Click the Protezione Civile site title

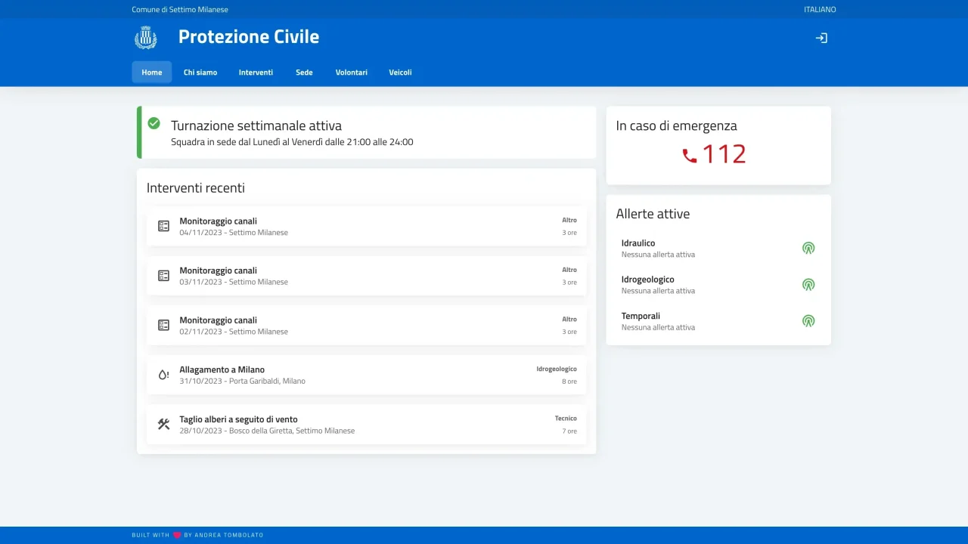click(x=249, y=37)
